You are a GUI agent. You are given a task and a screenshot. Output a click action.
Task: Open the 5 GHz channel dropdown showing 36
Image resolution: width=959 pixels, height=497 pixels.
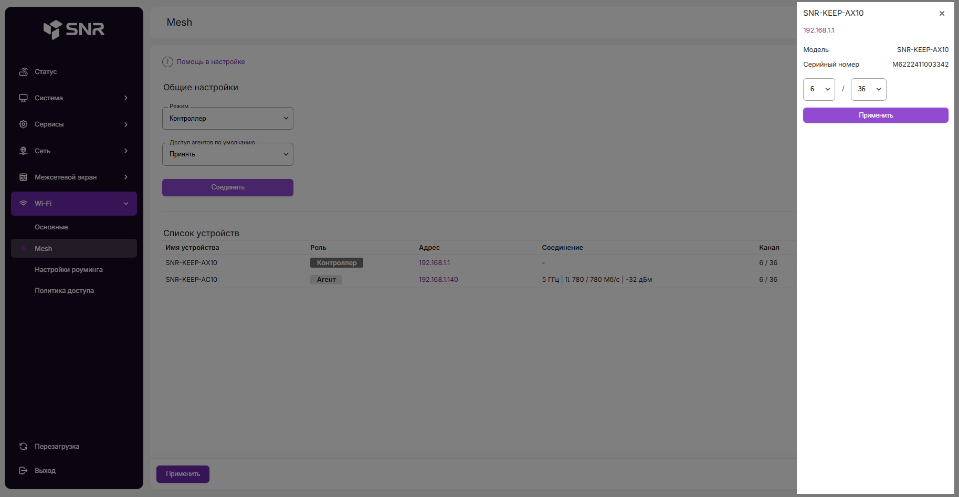[868, 89]
